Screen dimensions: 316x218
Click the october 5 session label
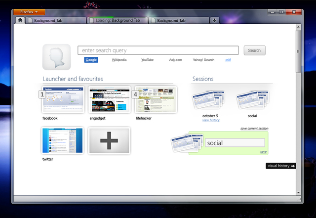tap(210, 116)
